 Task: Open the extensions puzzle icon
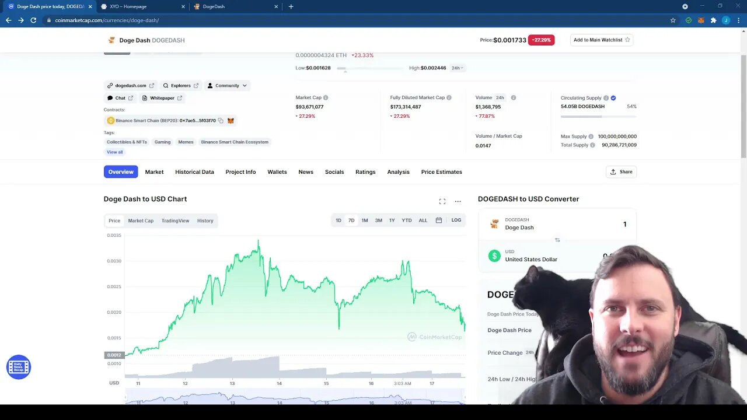713,20
